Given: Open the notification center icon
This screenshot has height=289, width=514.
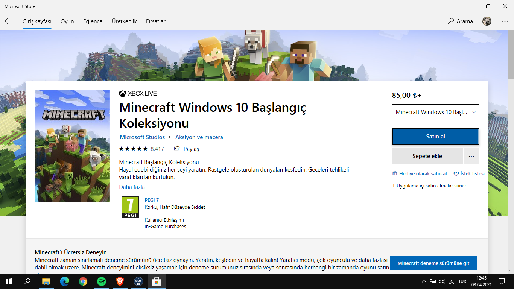Looking at the screenshot, I should (501, 281).
